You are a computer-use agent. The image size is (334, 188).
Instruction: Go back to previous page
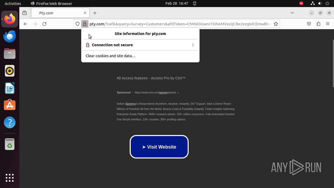click(x=25, y=24)
